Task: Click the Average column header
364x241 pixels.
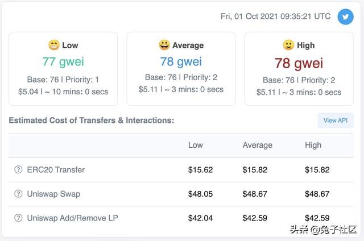Action: pos(257,145)
